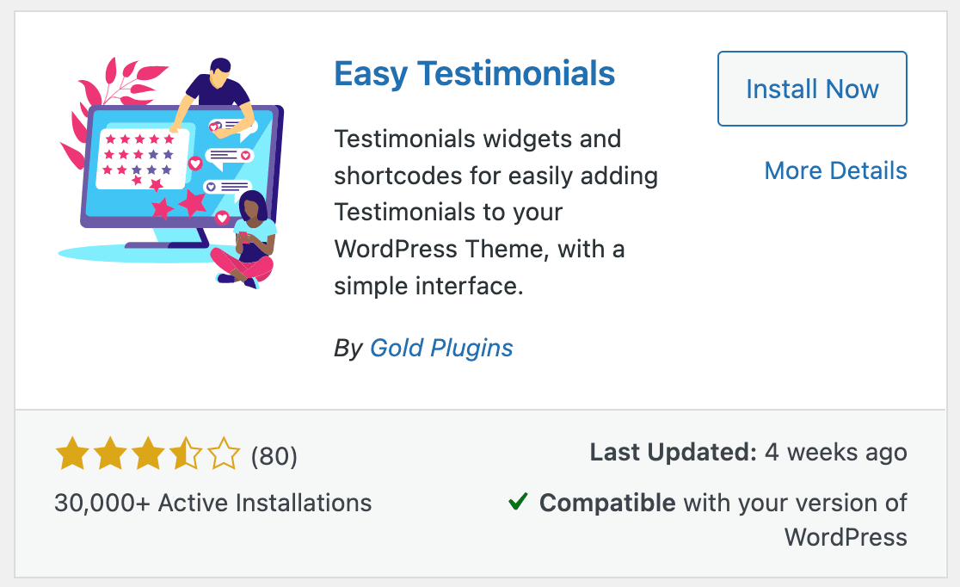
Task: Click the first gold rating star
Action: tap(71, 454)
